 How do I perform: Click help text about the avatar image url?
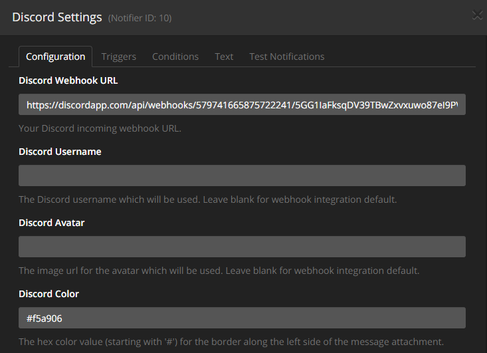(219, 271)
